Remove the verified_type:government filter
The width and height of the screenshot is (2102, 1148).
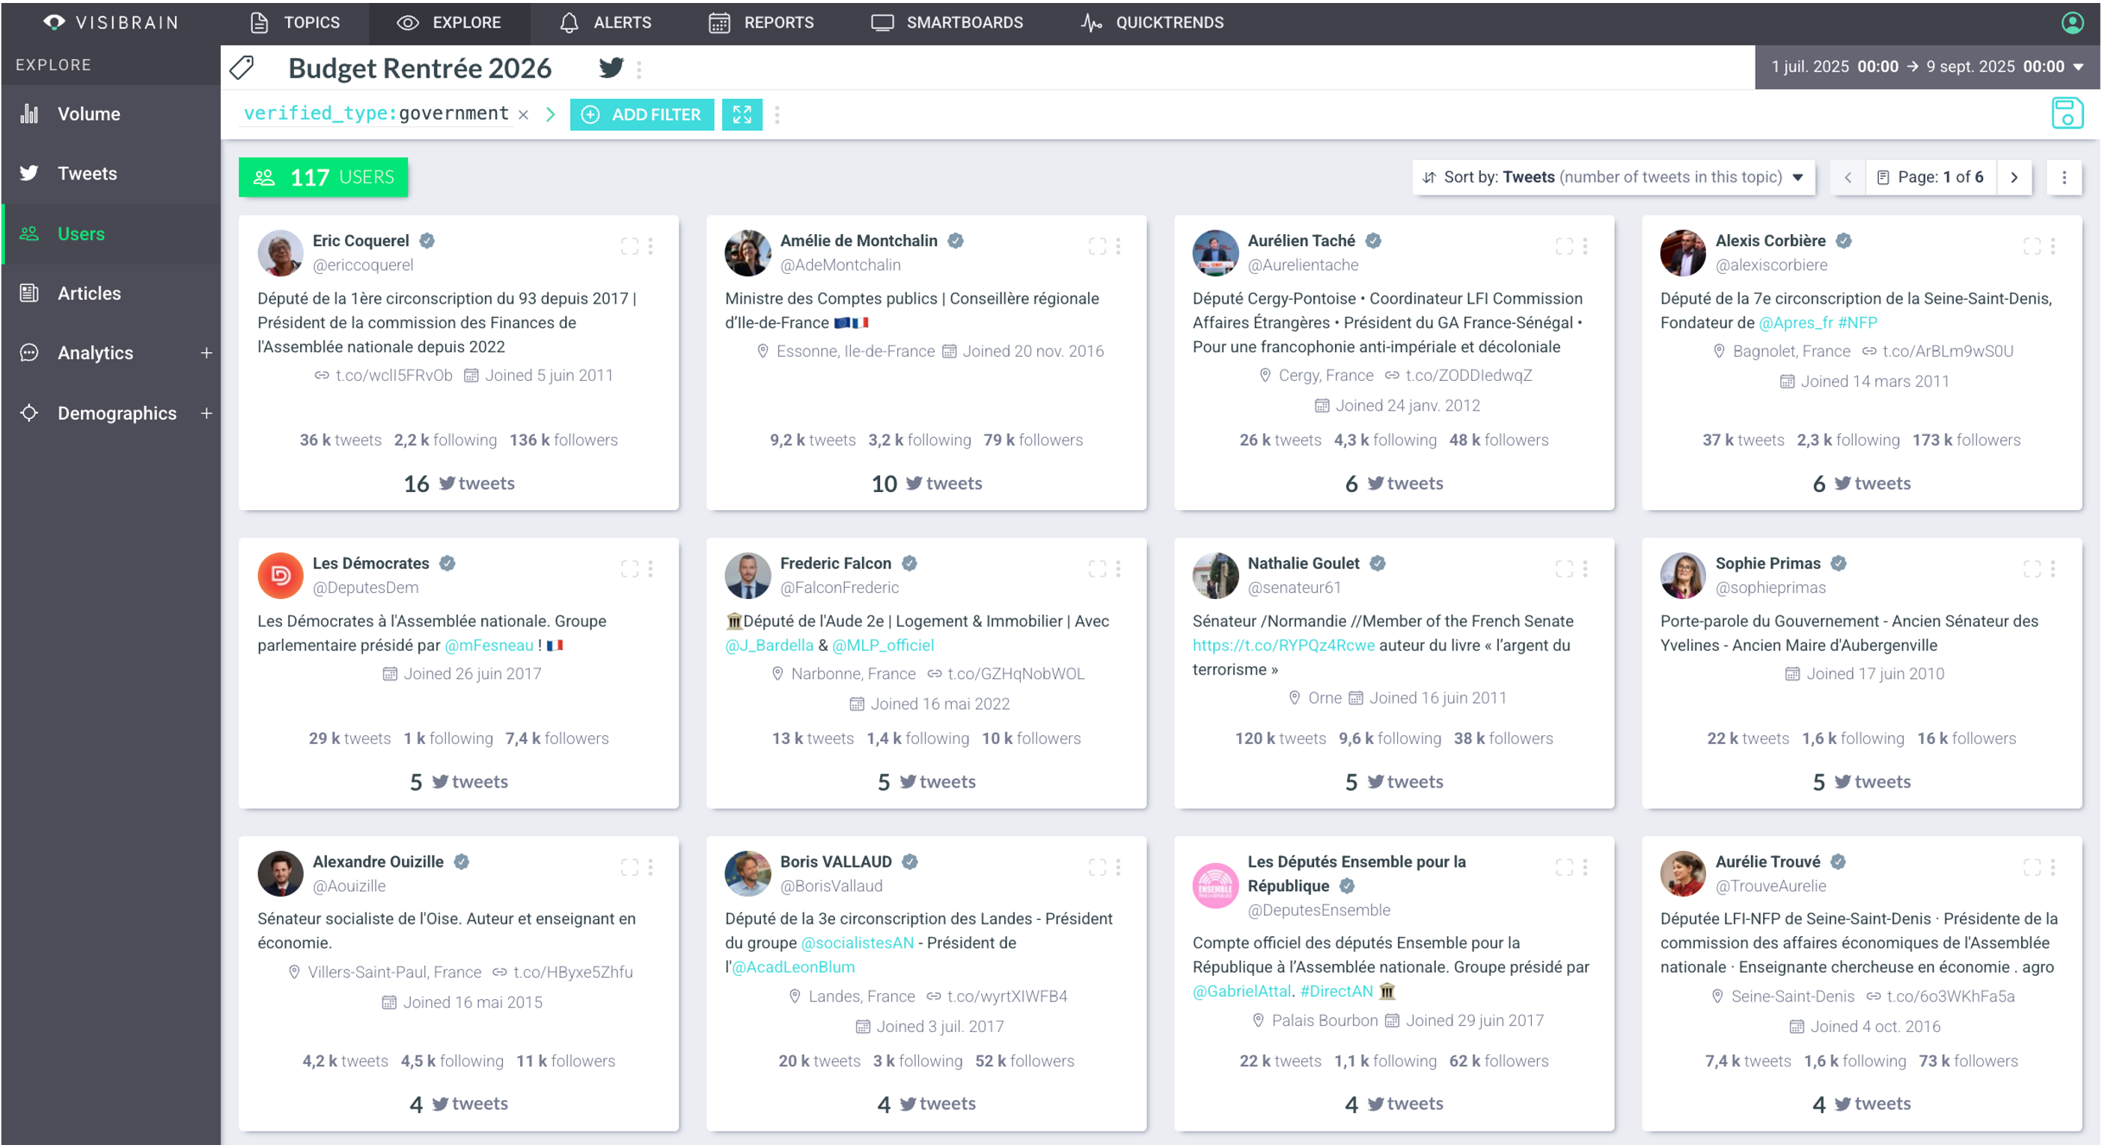(x=524, y=115)
